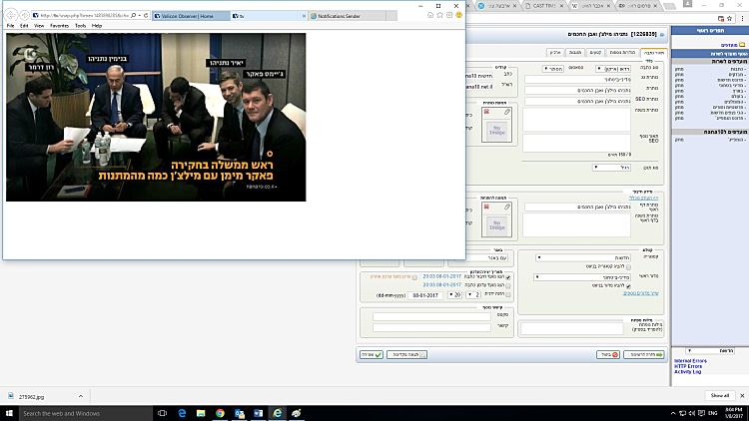Open IE favorites star icon
The image size is (749, 421).
point(439,16)
